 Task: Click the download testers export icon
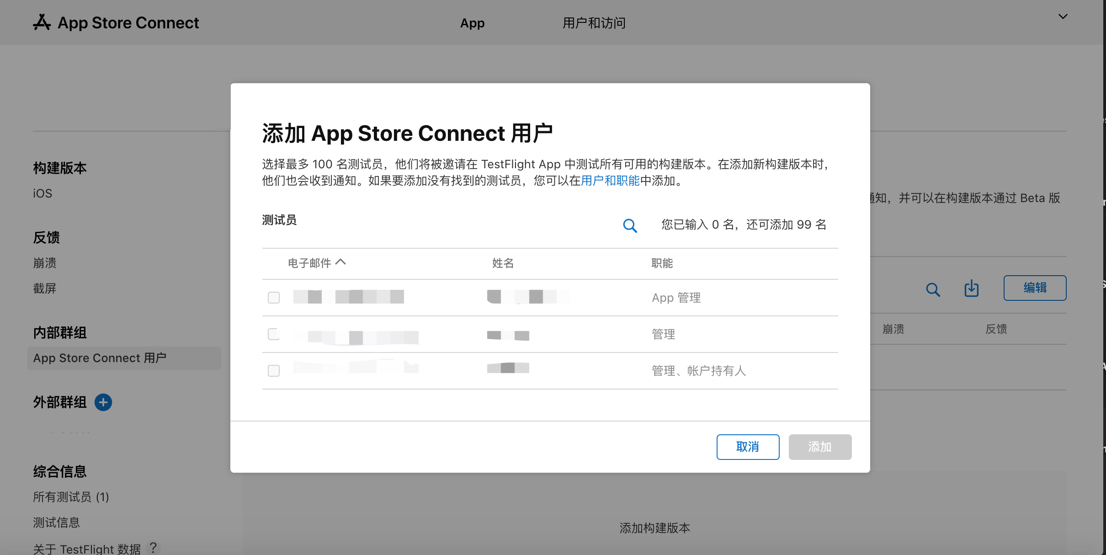pos(971,288)
